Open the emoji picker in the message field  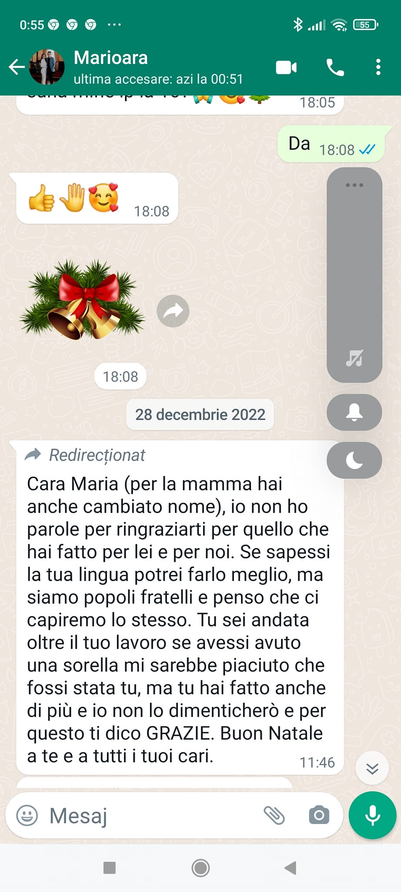pos(27,815)
